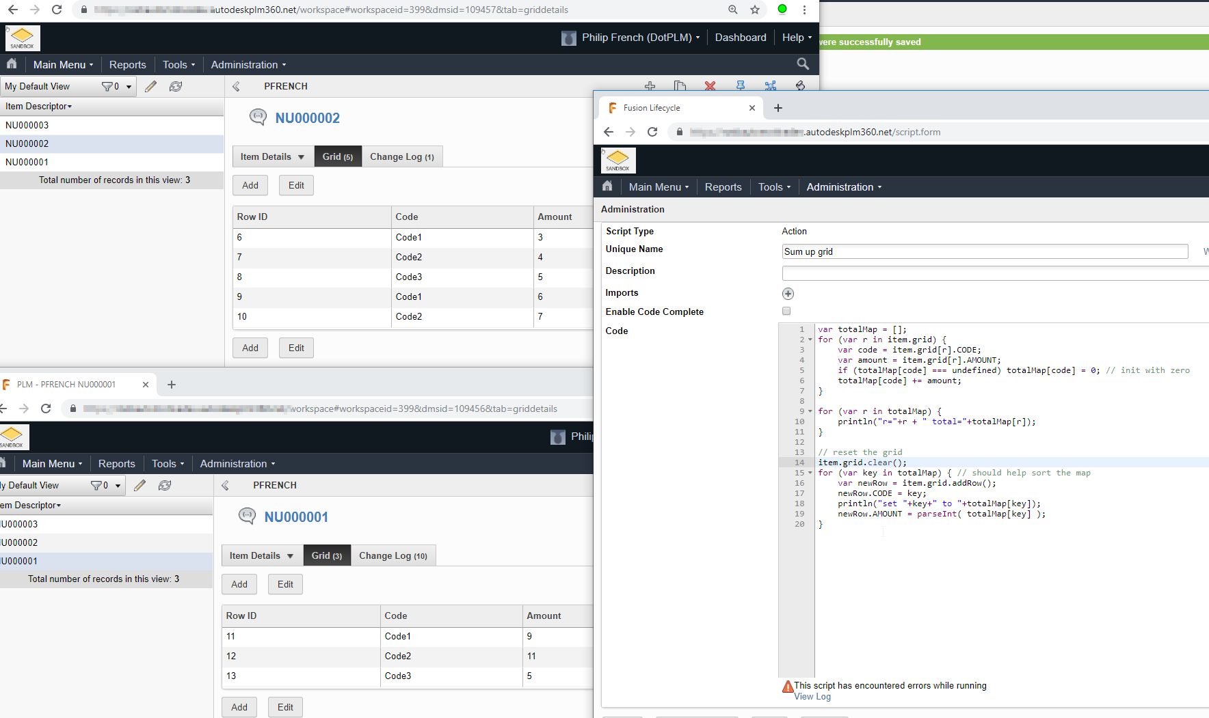Screen dimensions: 1209x718
Task: Enable the Code Complete checkbox
Action: 786,312
